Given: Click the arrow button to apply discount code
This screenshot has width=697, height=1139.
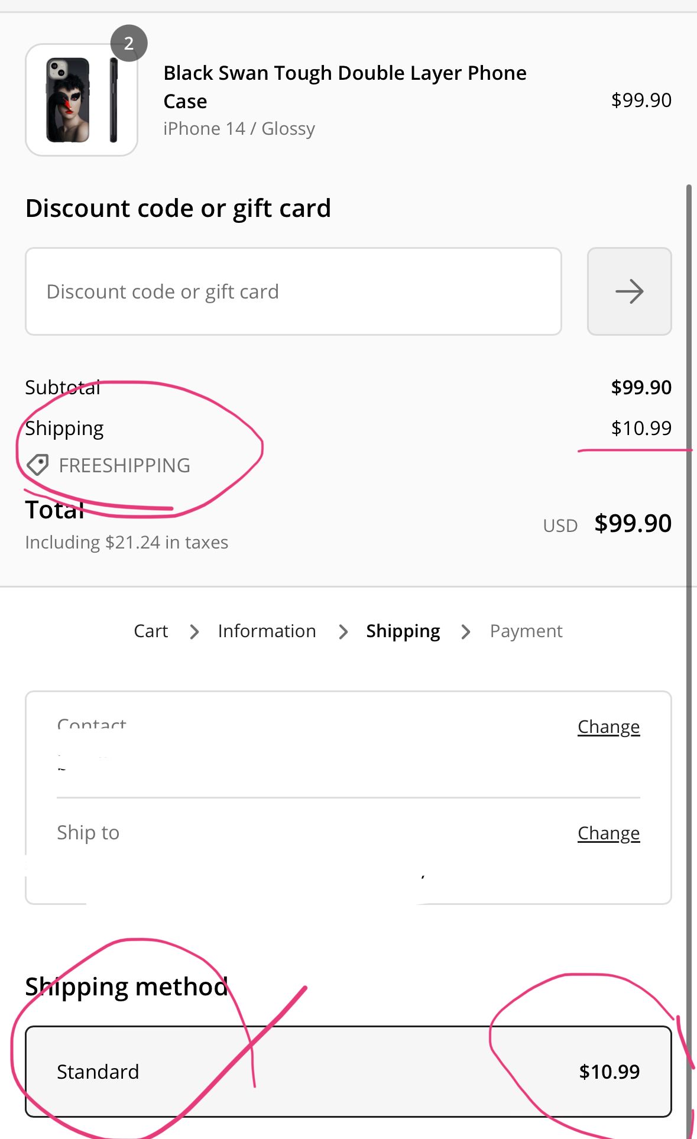Looking at the screenshot, I should click(x=629, y=291).
